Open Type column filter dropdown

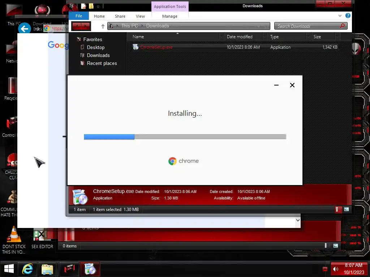309,37
